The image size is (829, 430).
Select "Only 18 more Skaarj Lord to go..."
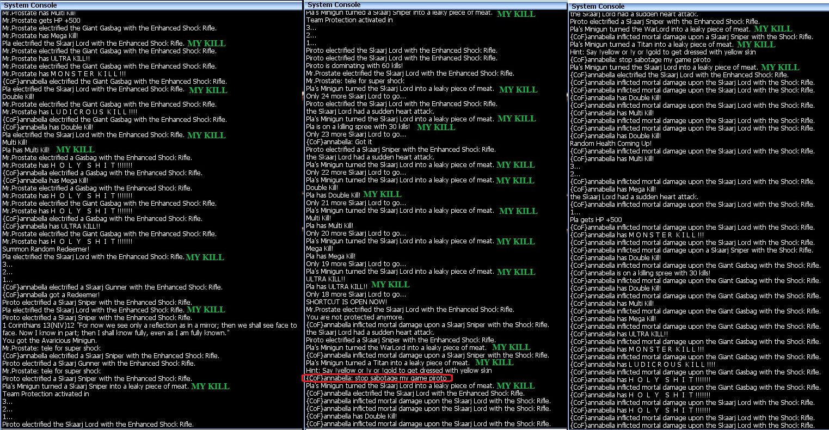pyautogui.click(x=356, y=294)
